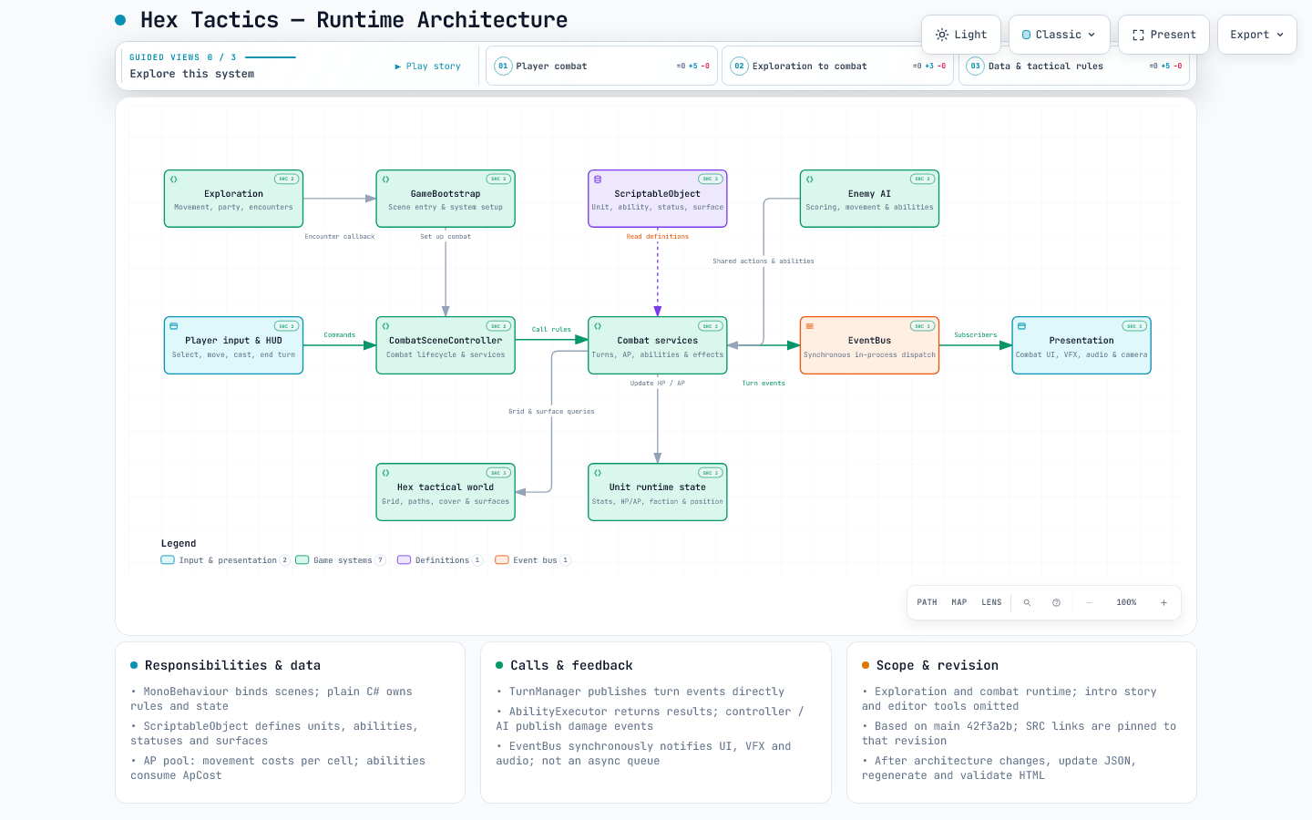
Task: Open SRC badge on EventBus node
Action: [x=922, y=326]
